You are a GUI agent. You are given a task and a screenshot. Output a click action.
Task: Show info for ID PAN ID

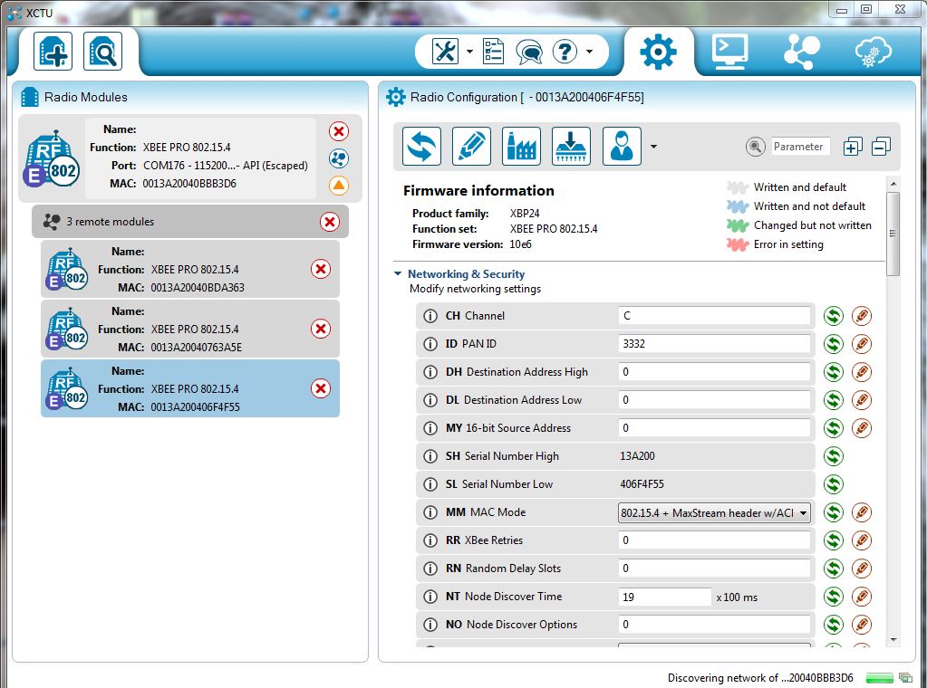click(430, 344)
